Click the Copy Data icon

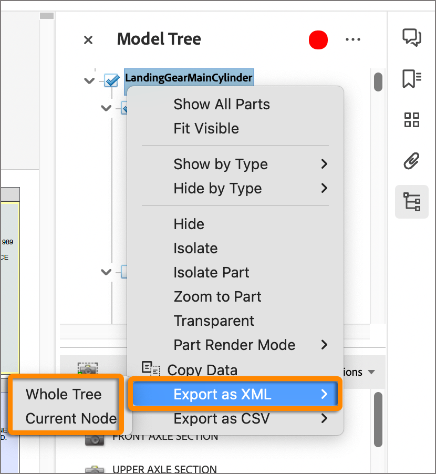click(x=151, y=369)
